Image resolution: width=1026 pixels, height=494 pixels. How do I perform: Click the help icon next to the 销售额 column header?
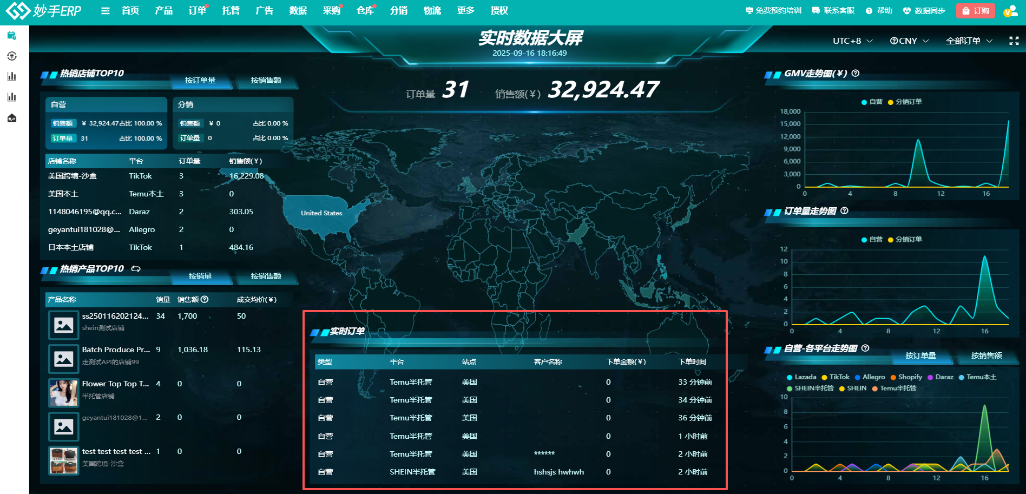point(205,299)
